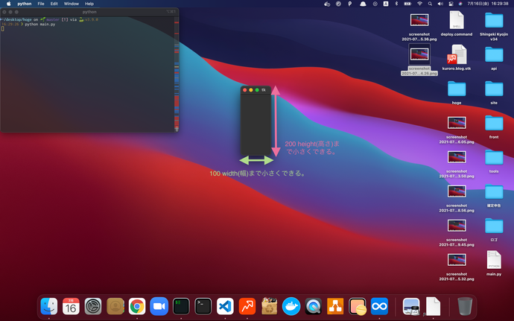Open the Edit menu

pyautogui.click(x=54, y=4)
